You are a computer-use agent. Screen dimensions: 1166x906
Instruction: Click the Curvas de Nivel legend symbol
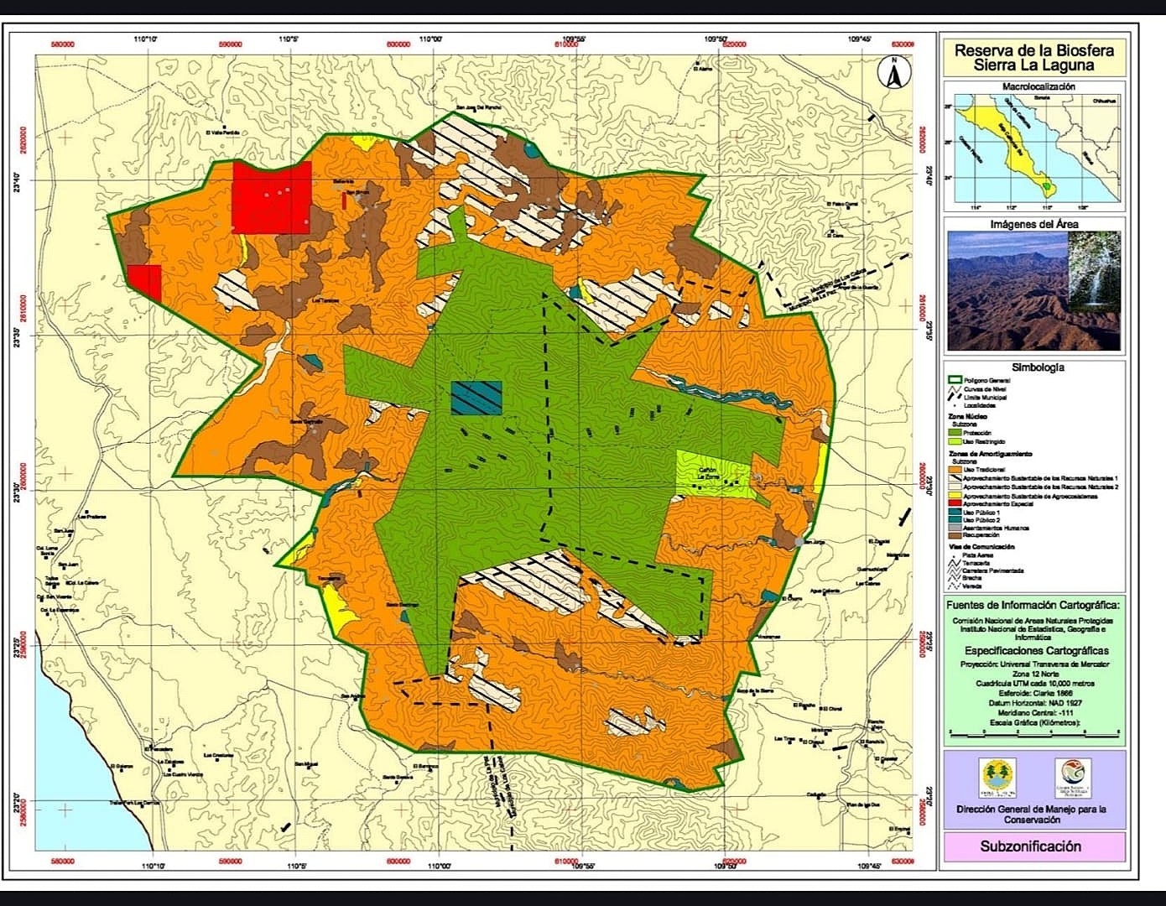click(954, 389)
